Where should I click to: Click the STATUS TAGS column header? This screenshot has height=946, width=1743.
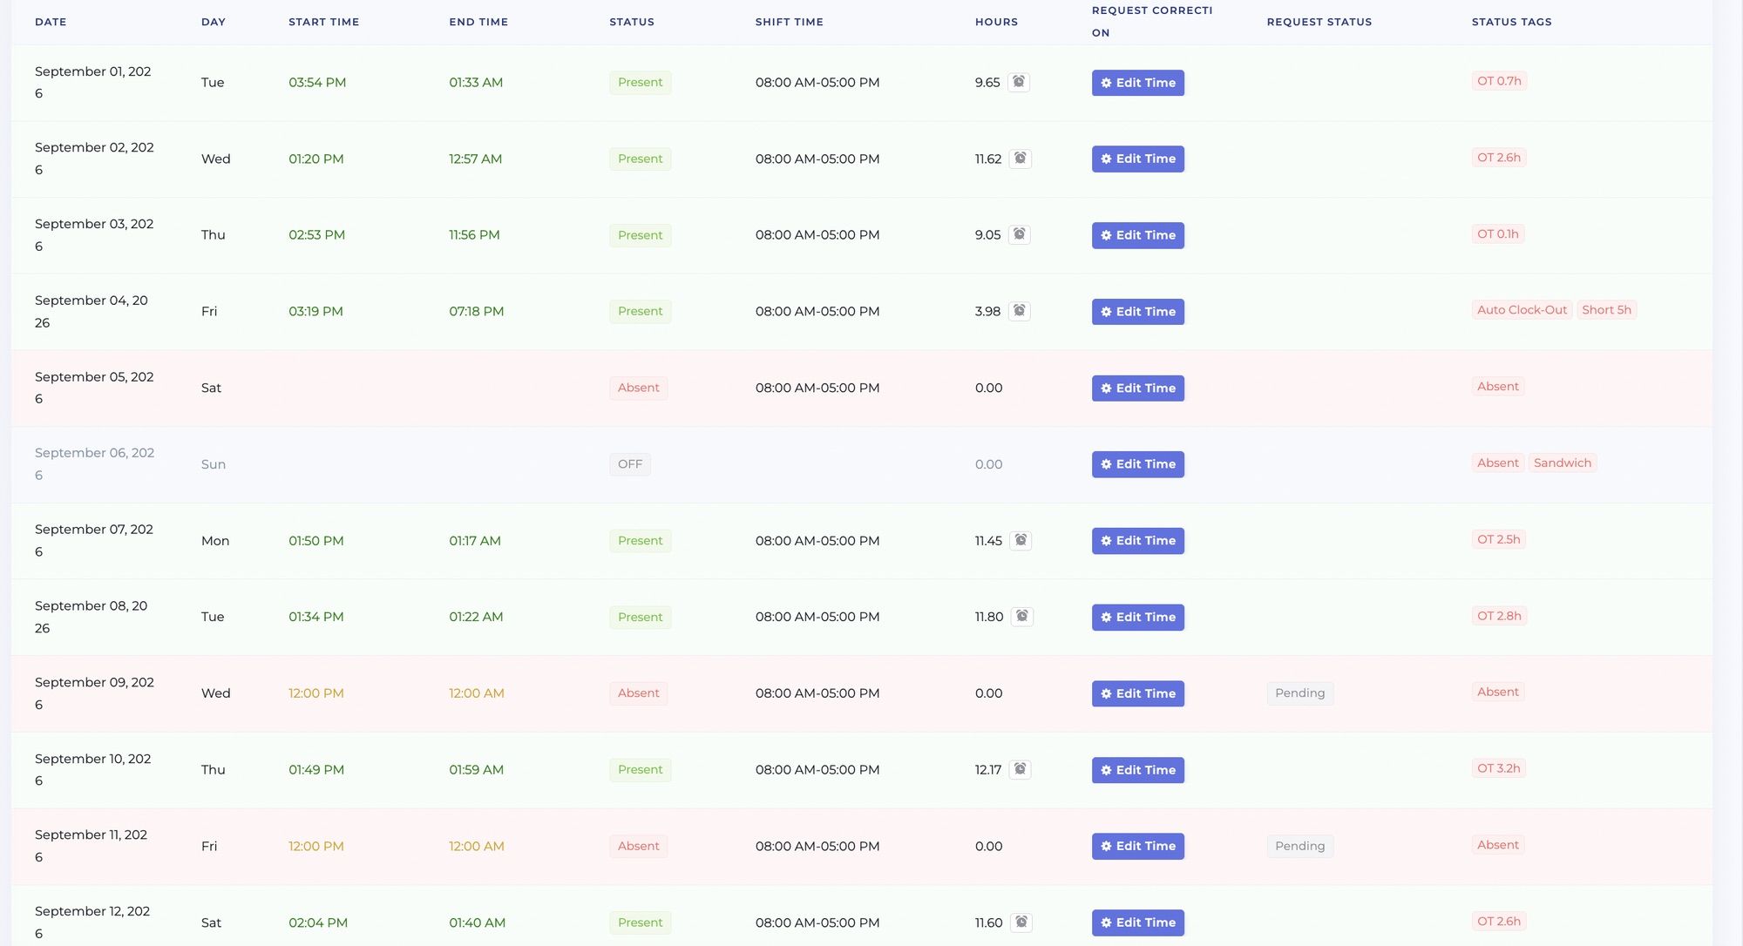point(1511,22)
